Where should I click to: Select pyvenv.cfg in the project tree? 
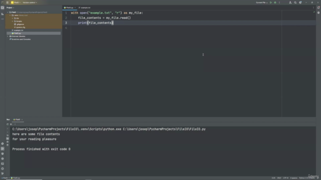point(20,27)
